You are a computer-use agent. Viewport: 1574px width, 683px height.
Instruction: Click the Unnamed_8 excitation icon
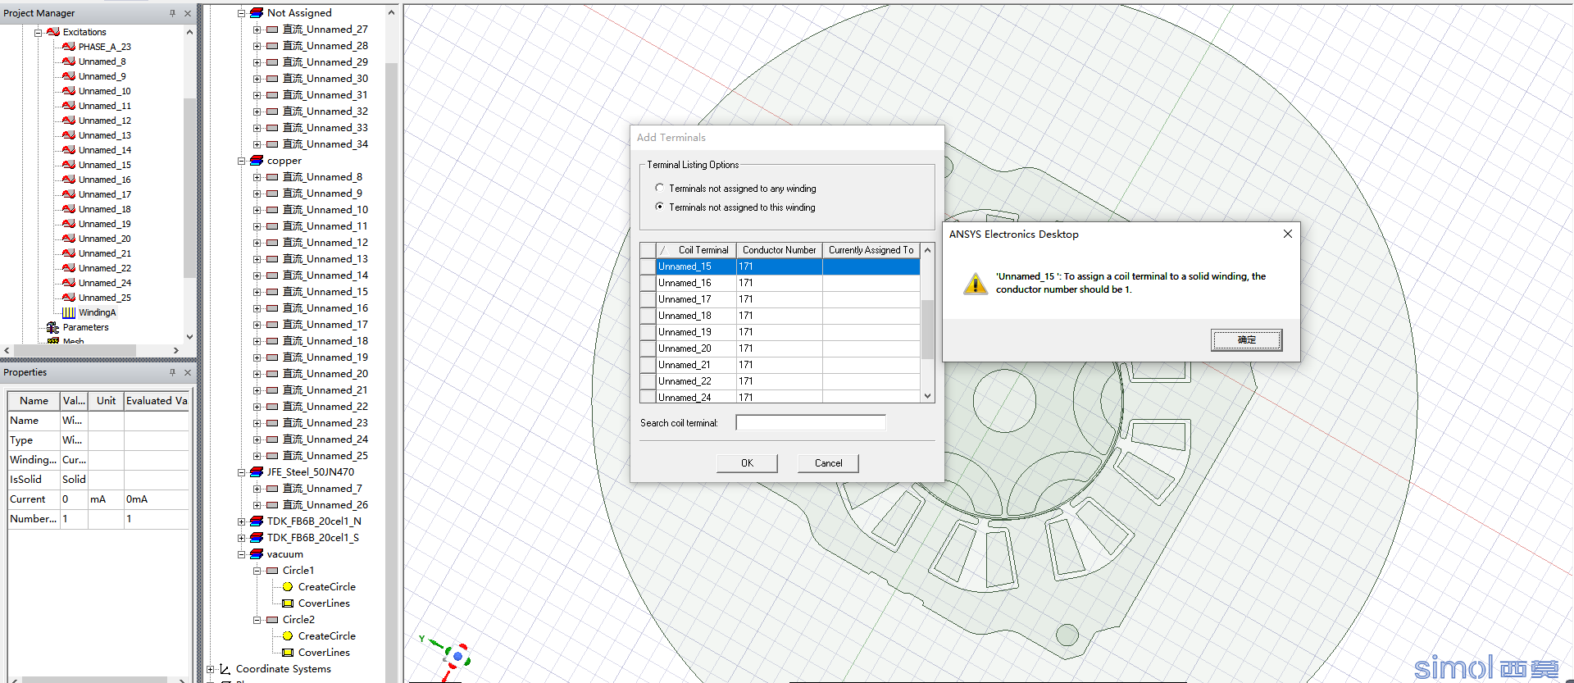[69, 61]
